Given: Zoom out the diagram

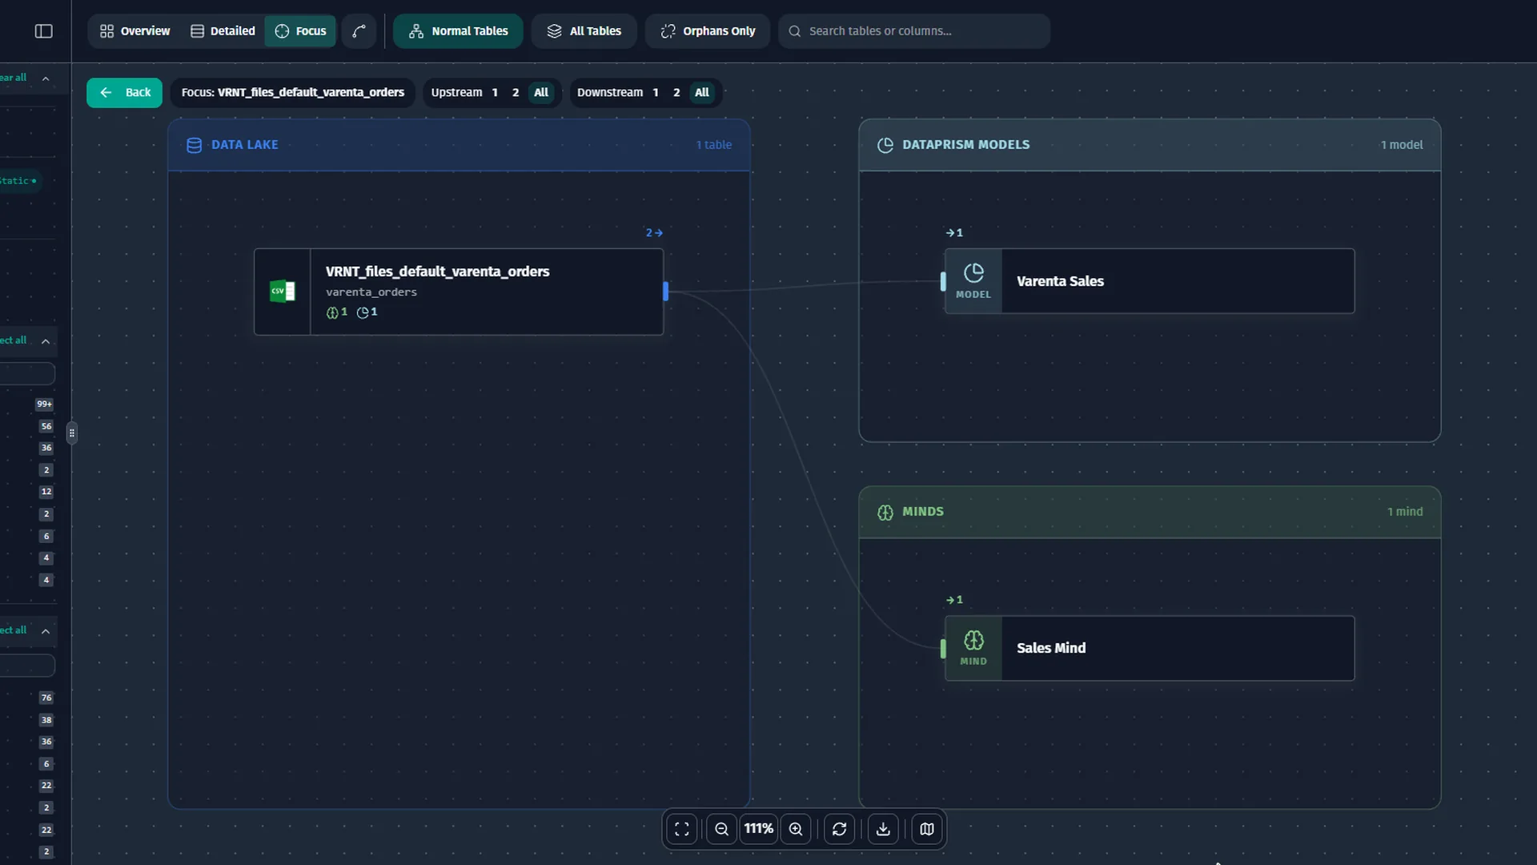Looking at the screenshot, I should [721, 829].
